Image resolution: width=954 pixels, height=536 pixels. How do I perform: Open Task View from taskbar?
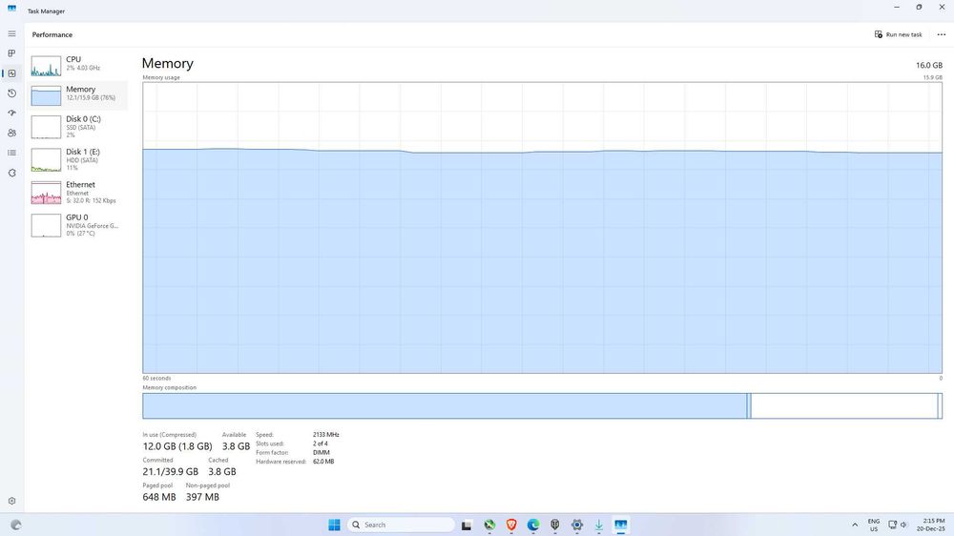[467, 525]
